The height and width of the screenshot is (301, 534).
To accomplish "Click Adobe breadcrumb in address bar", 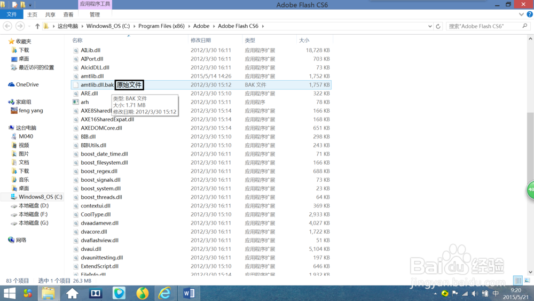I will pos(201,26).
